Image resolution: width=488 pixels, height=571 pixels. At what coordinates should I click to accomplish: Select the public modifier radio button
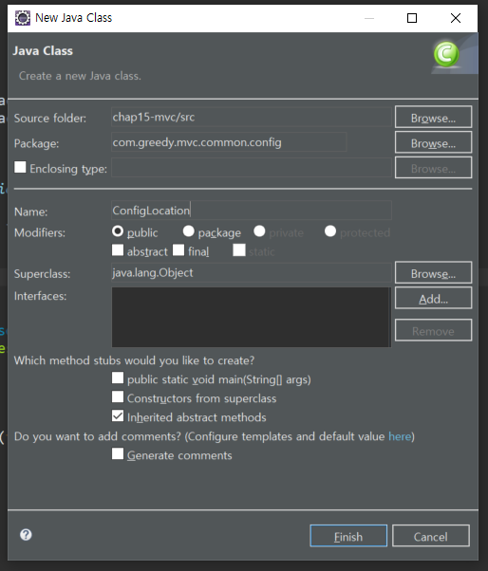click(118, 231)
